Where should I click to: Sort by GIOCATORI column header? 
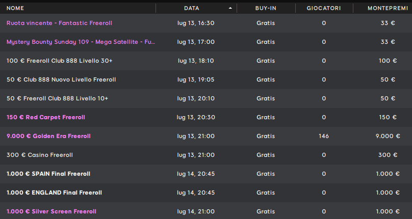[x=324, y=8]
